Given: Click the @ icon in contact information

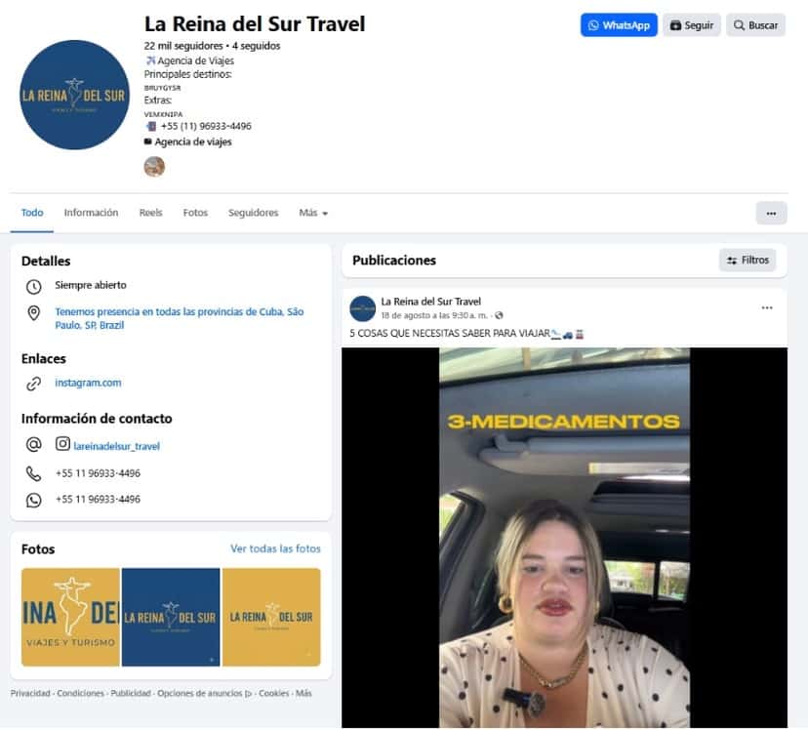Looking at the screenshot, I should point(34,444).
